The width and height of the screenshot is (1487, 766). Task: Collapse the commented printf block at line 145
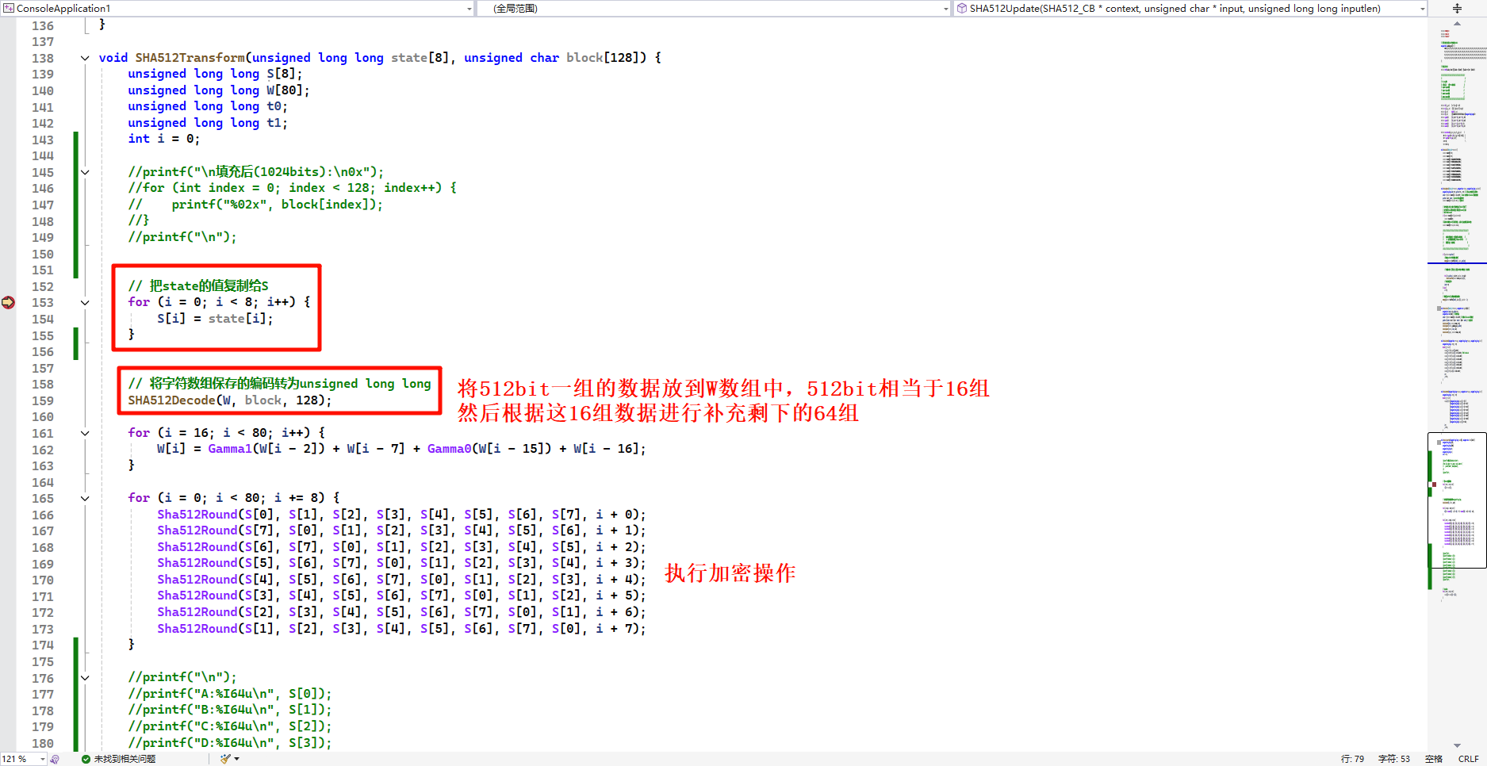pyautogui.click(x=85, y=172)
